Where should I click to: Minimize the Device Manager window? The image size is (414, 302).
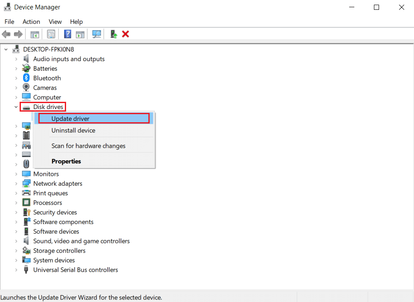point(352,7)
